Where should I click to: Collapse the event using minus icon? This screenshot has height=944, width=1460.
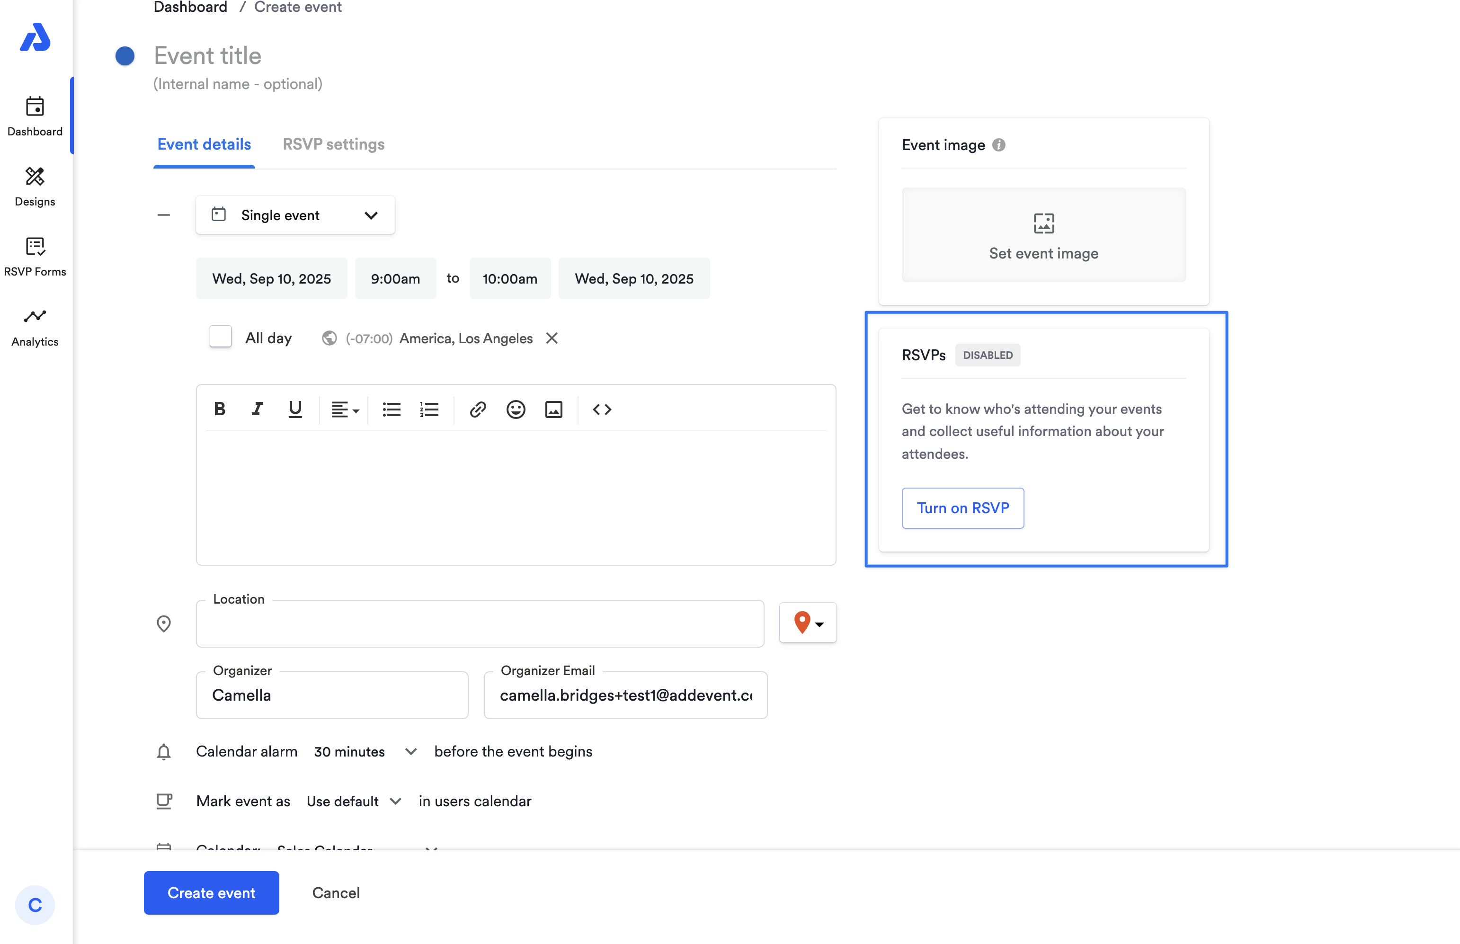(x=164, y=215)
